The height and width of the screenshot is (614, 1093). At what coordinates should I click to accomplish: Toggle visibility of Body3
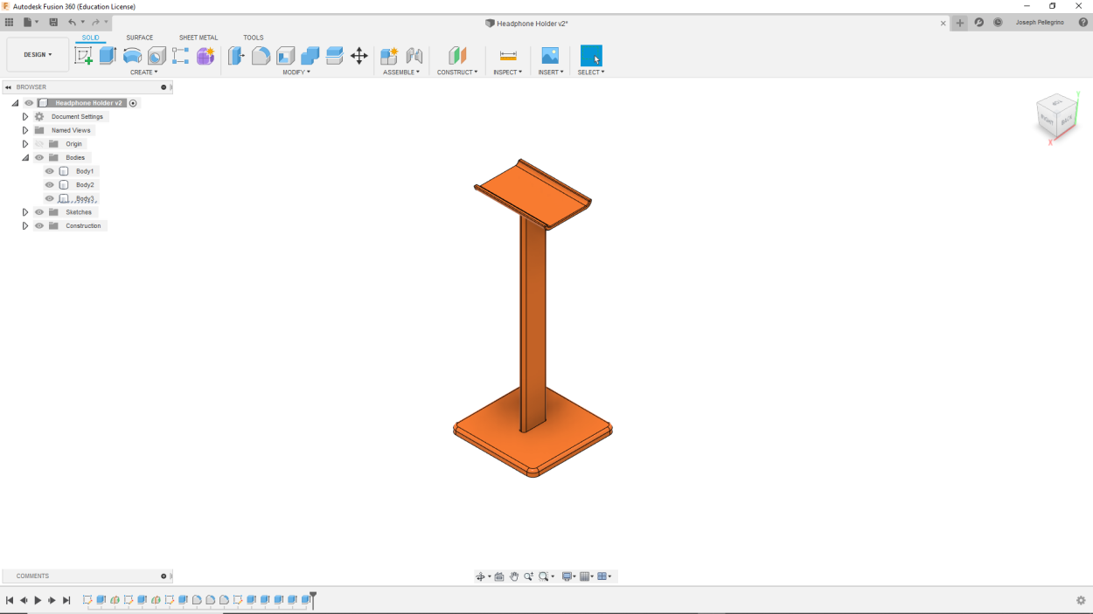point(50,198)
